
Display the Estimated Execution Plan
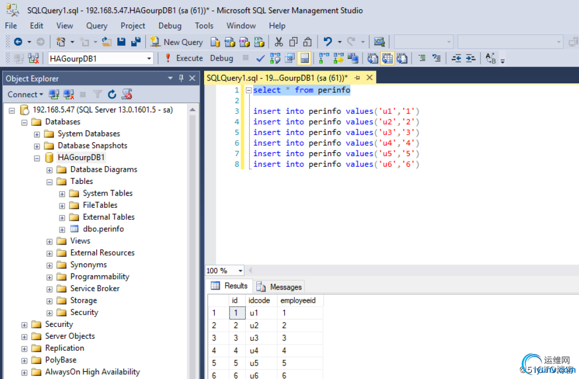[x=275, y=58]
